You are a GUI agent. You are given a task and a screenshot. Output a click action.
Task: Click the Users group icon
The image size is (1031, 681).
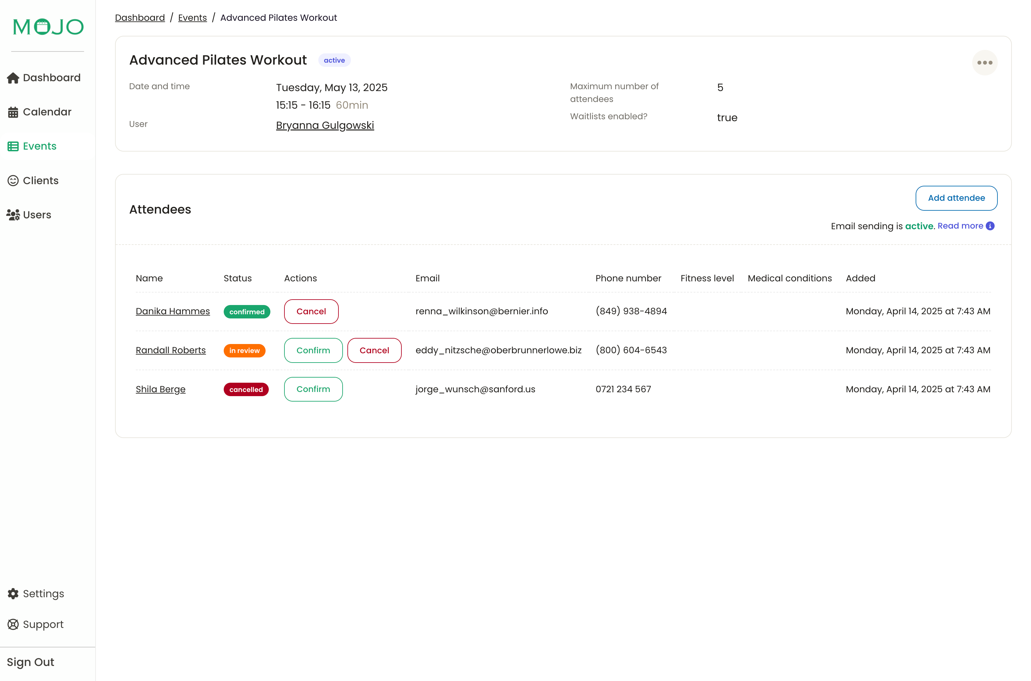pyautogui.click(x=13, y=215)
